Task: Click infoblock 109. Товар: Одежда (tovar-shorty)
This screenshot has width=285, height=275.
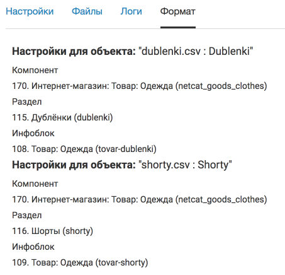Action: click(80, 262)
